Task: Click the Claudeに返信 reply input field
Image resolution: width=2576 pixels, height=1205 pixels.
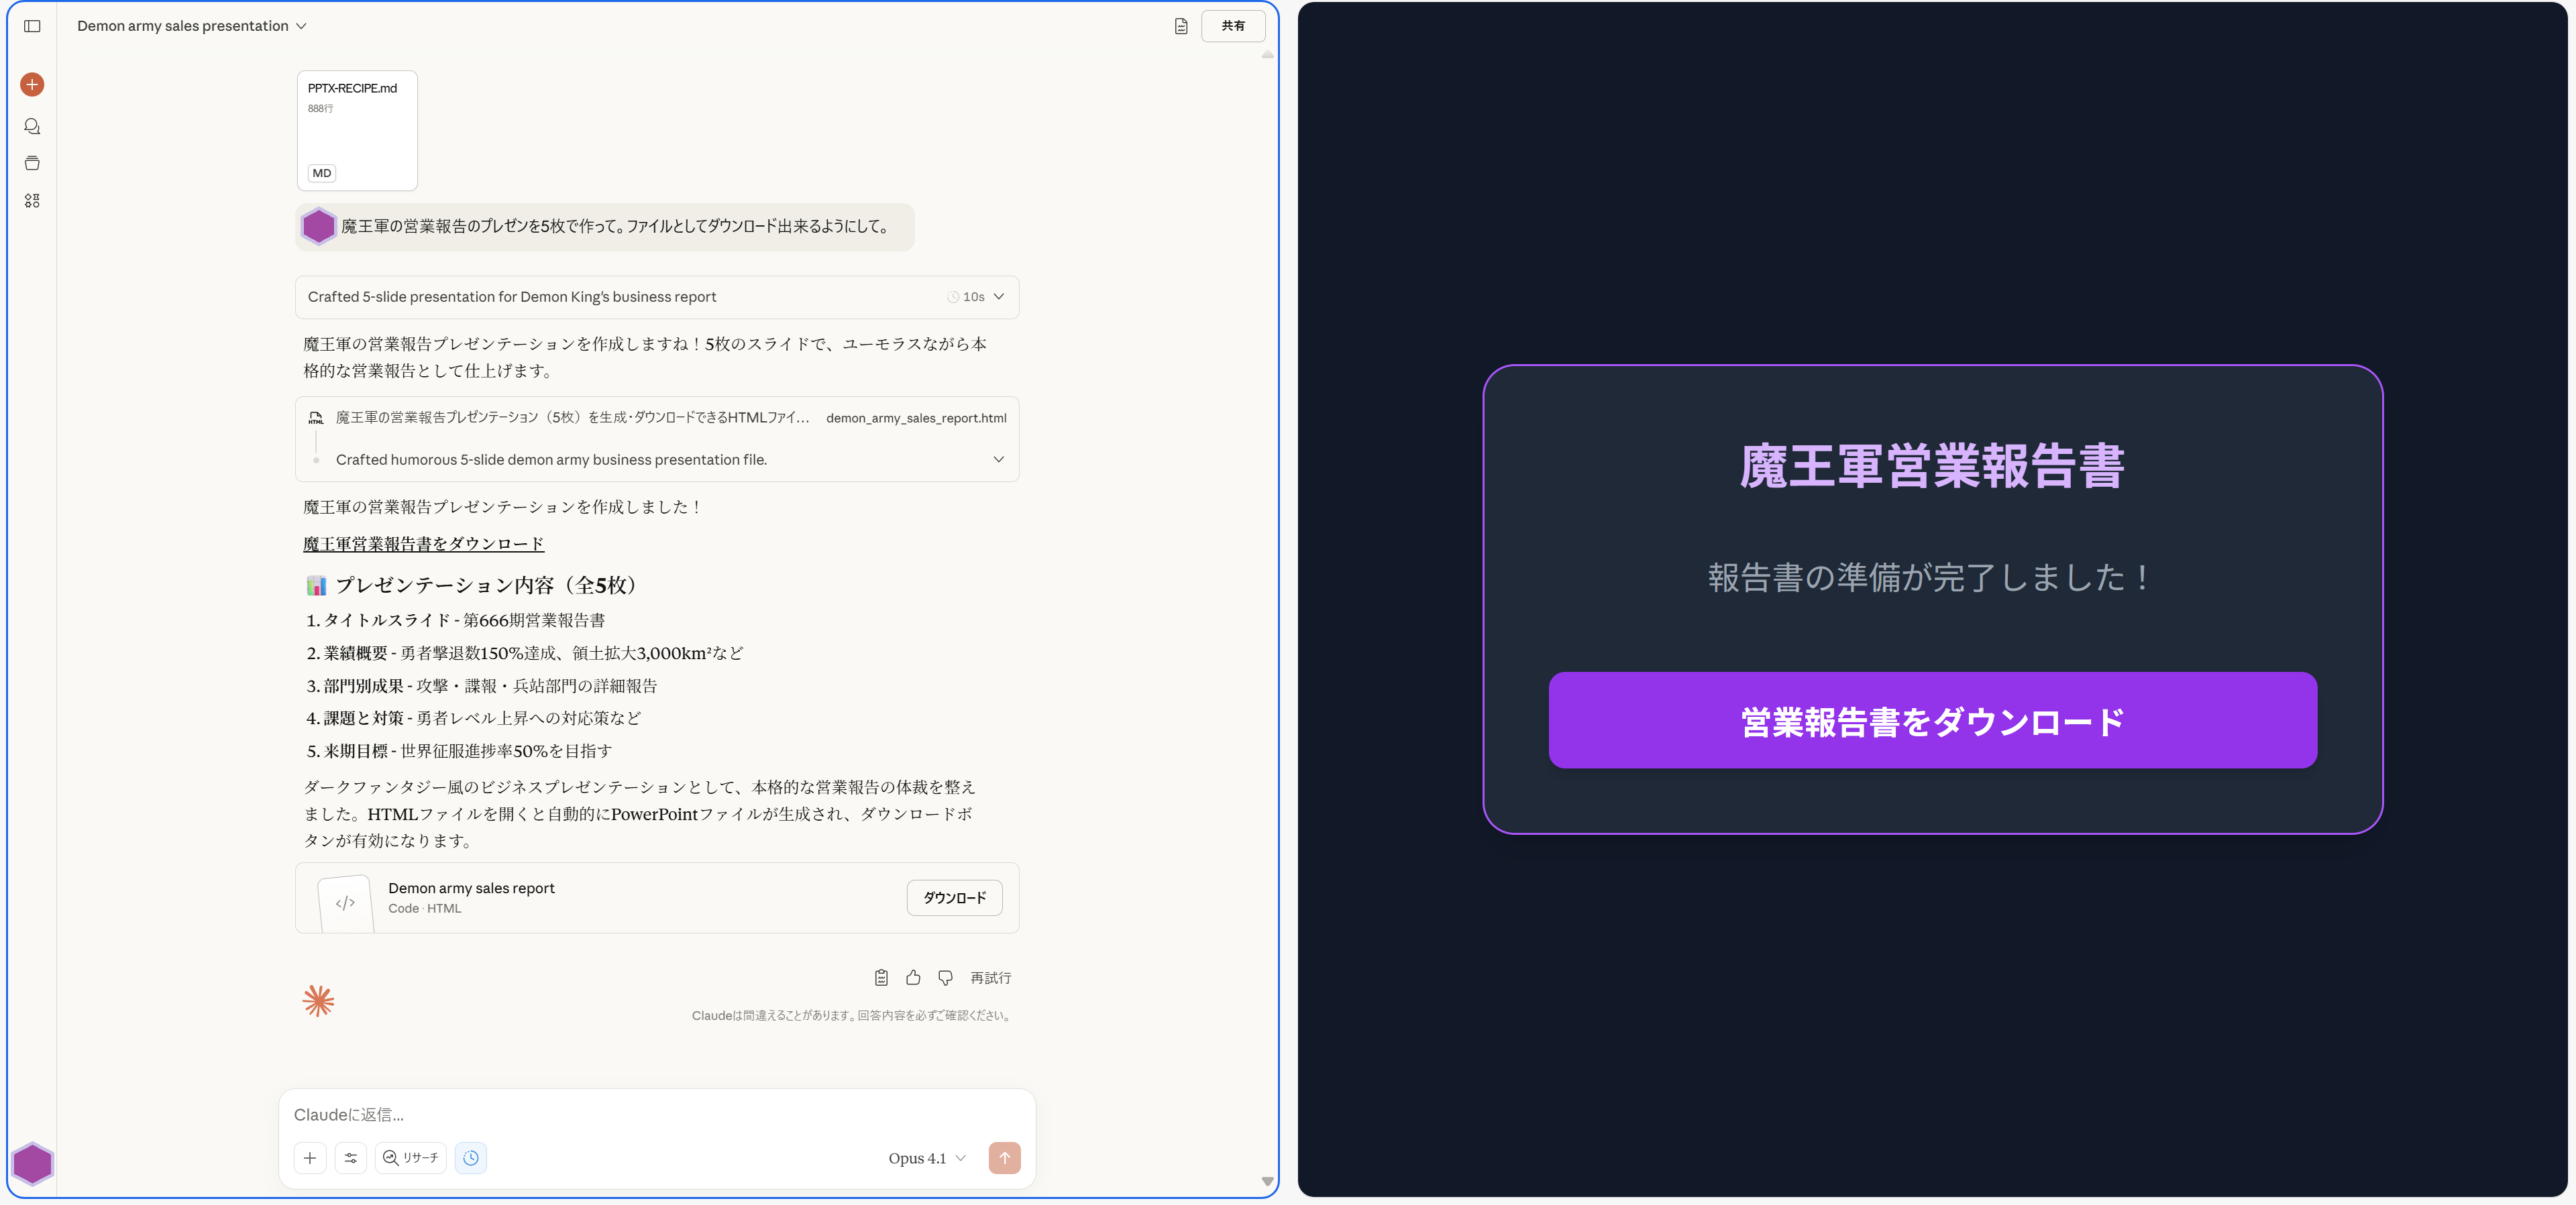Action: pyautogui.click(x=656, y=1115)
